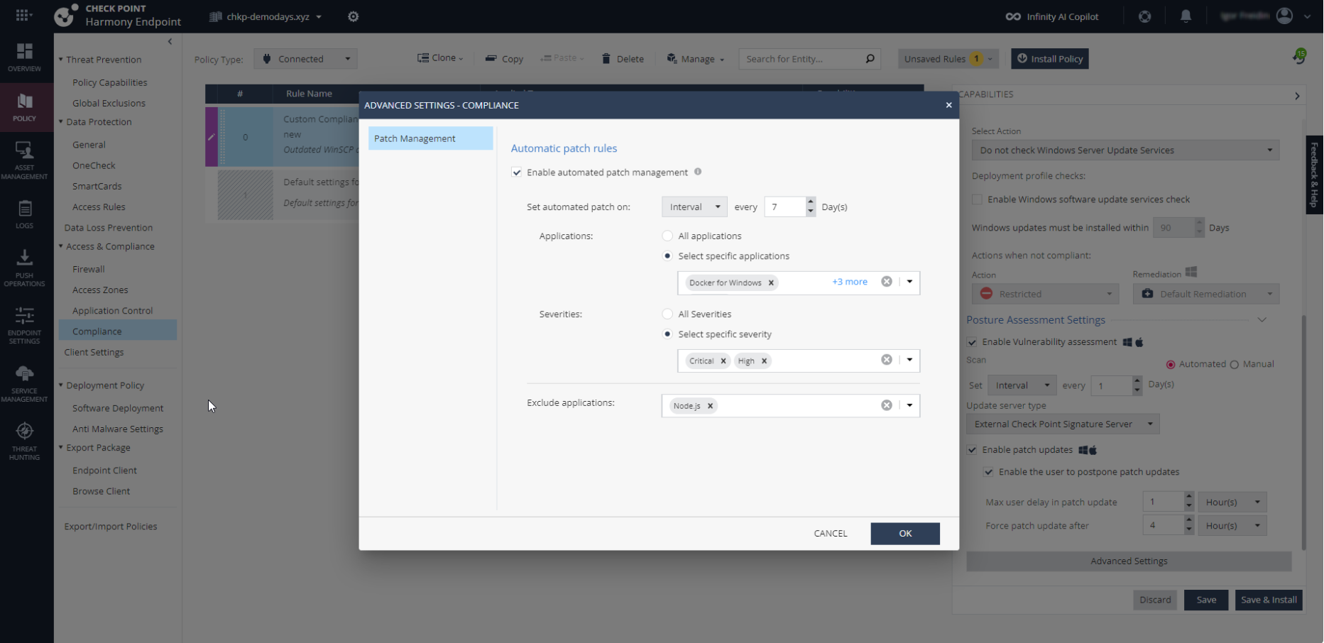1324x643 pixels.
Task: Click the globe icon in header
Action: coord(1145,16)
